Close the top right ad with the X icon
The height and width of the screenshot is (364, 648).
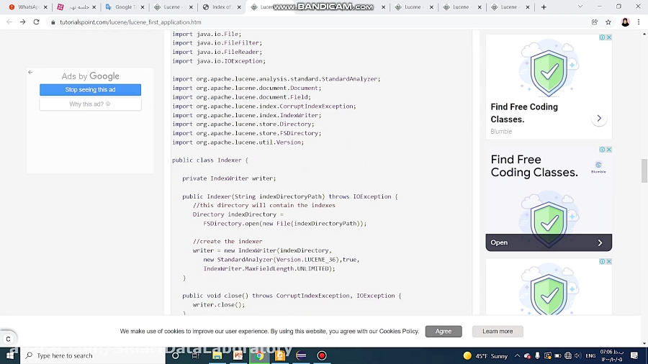click(608, 37)
